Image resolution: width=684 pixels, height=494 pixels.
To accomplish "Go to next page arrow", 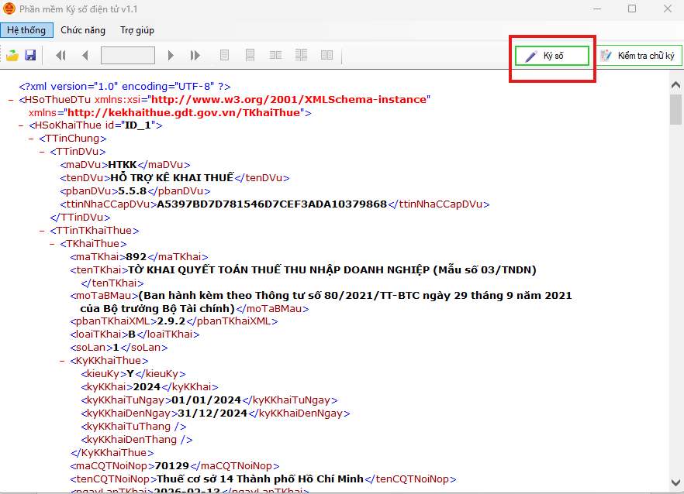I will (171, 56).
